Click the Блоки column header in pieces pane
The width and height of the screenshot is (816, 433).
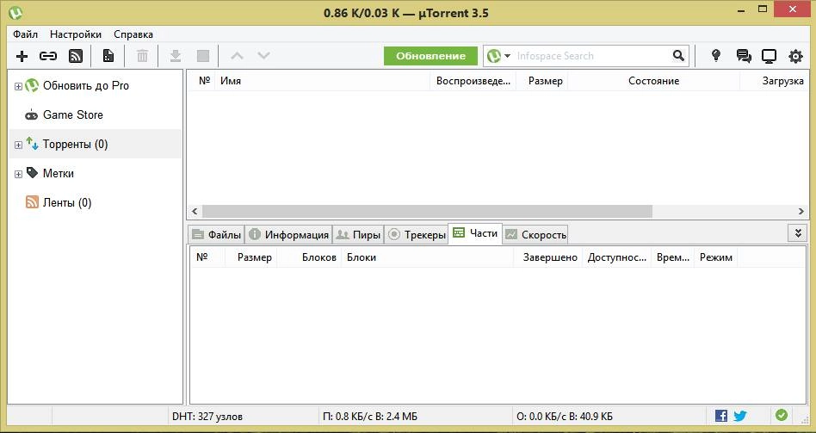coord(427,257)
